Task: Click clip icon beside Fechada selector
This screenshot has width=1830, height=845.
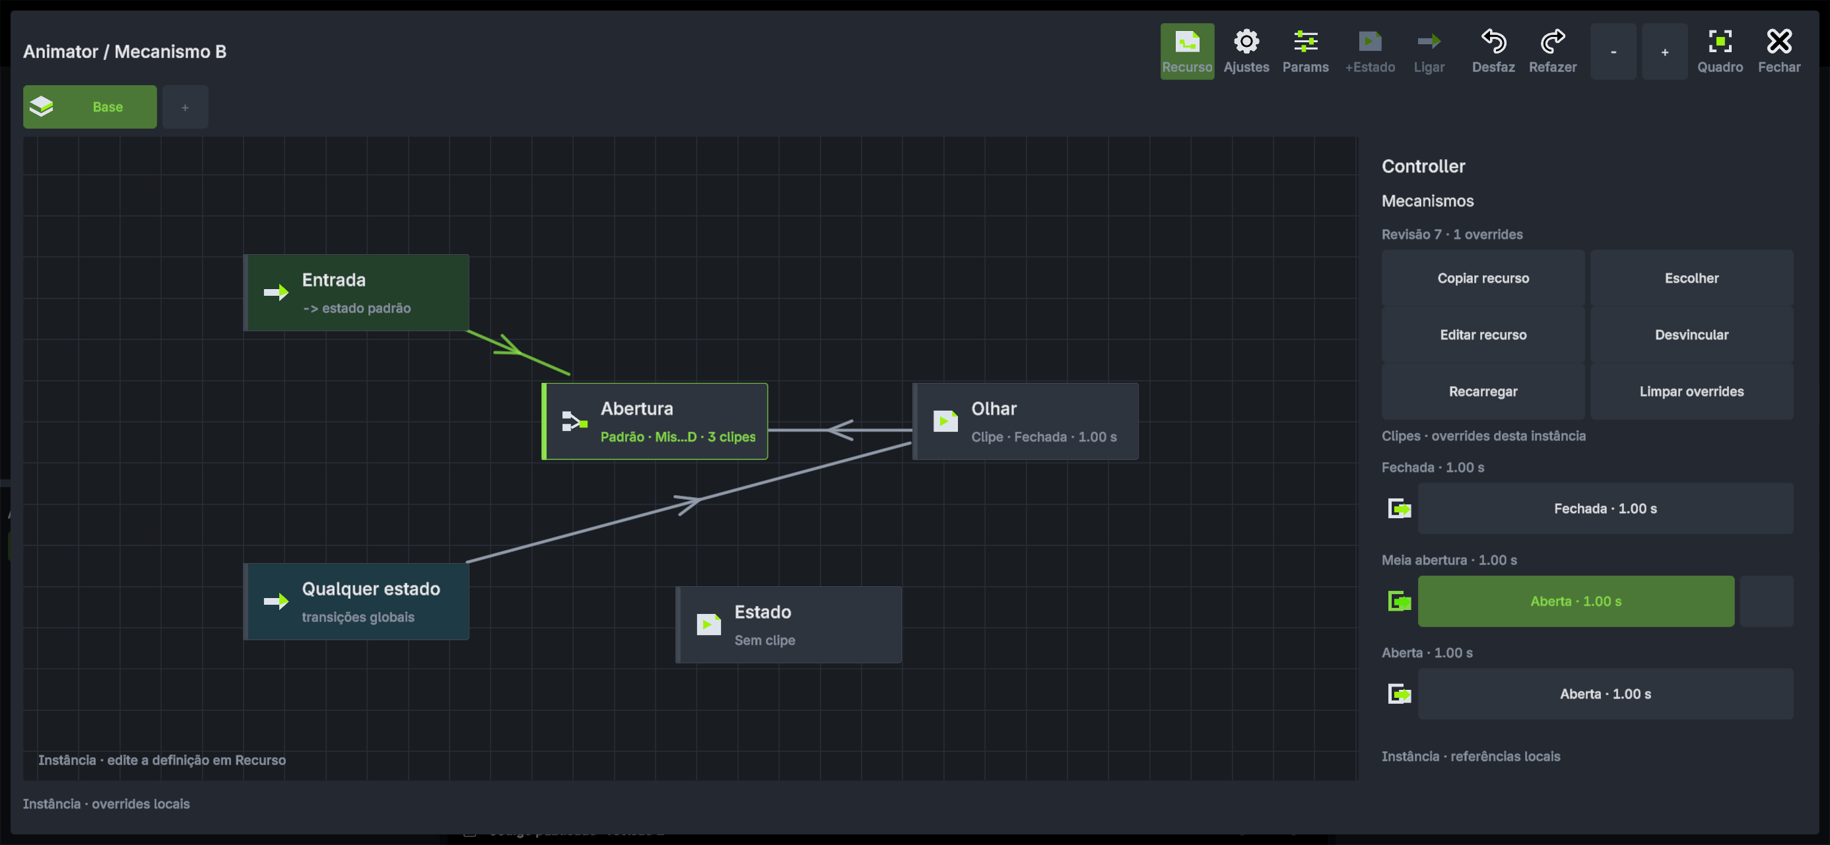Action: coord(1400,509)
